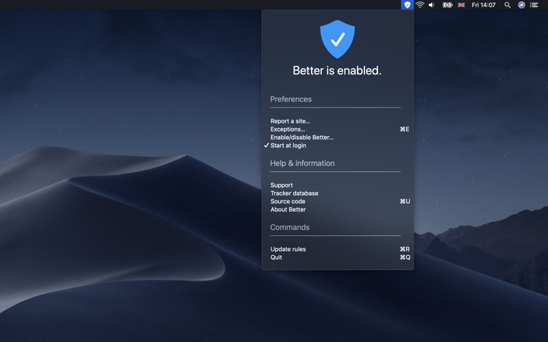Click the Help & information header

point(302,163)
